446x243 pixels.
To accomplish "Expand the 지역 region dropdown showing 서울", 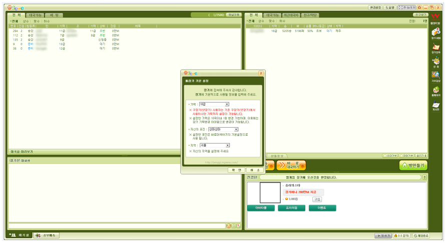I will click(214, 145).
